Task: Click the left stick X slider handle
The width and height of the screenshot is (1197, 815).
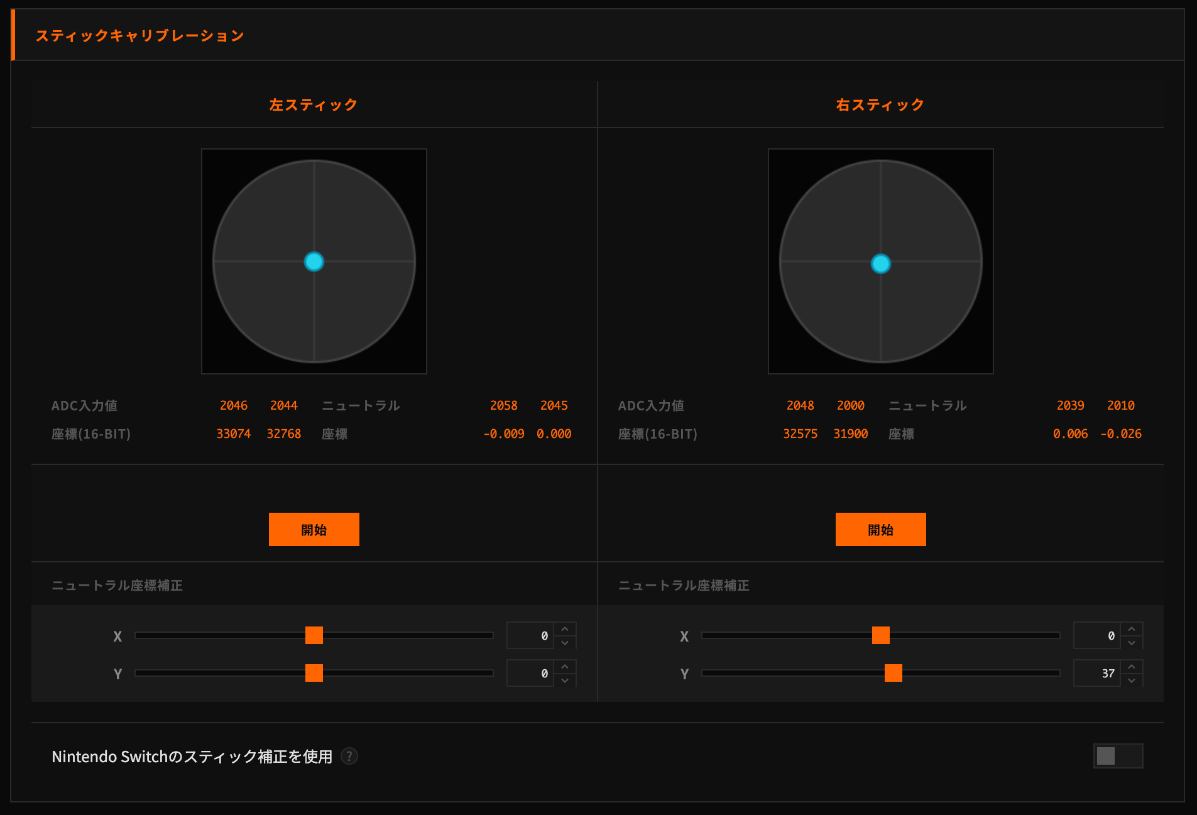Action: point(314,635)
